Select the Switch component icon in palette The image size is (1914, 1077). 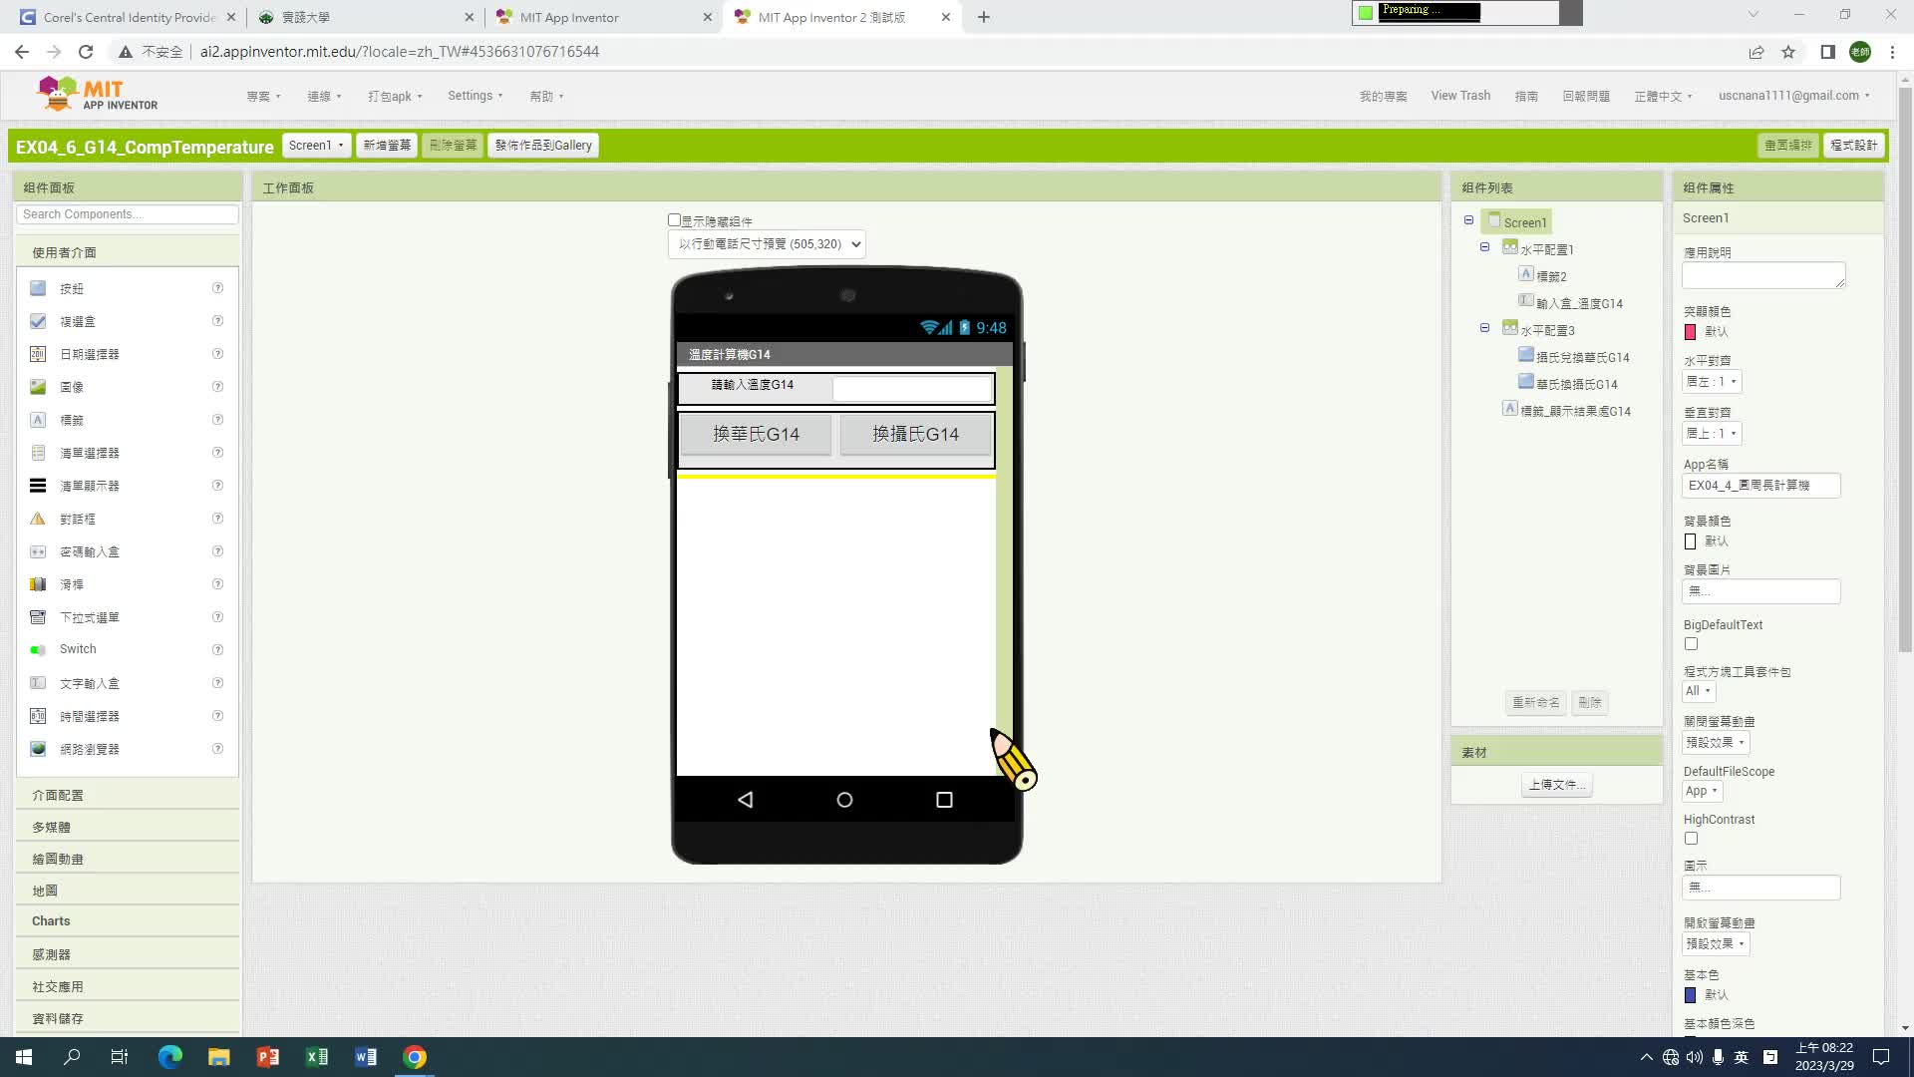38,649
